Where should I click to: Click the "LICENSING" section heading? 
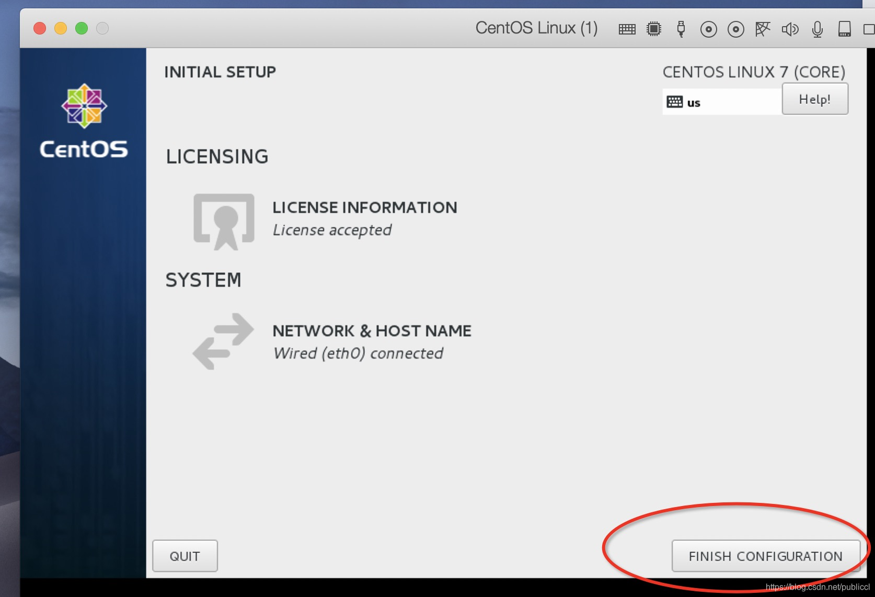[x=217, y=157]
